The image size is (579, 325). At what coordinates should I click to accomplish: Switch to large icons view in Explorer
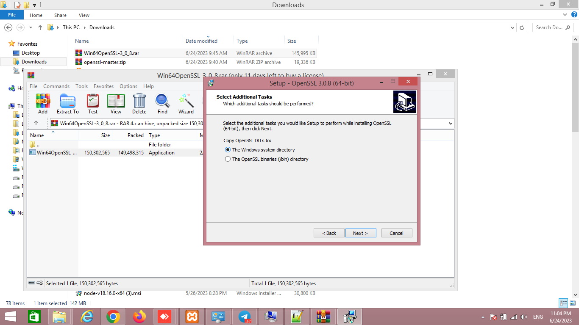coord(572,303)
